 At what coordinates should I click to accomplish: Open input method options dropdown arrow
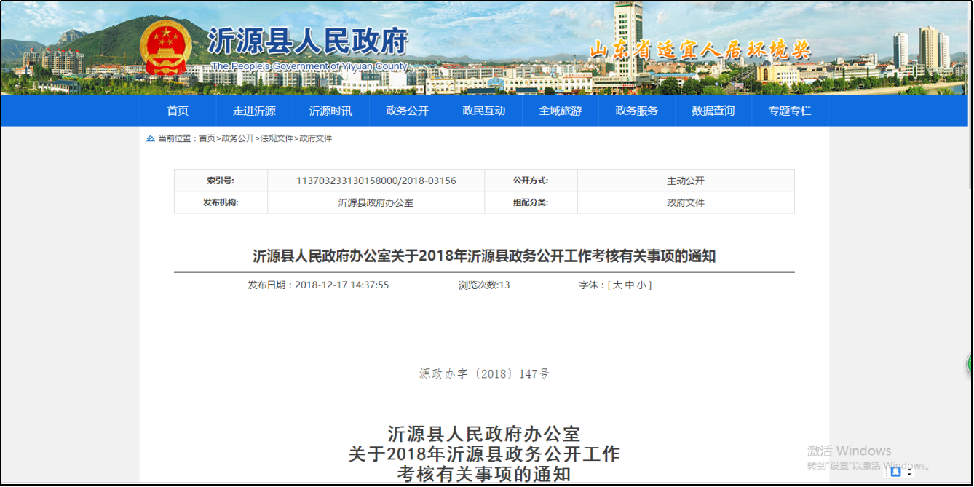909,472
